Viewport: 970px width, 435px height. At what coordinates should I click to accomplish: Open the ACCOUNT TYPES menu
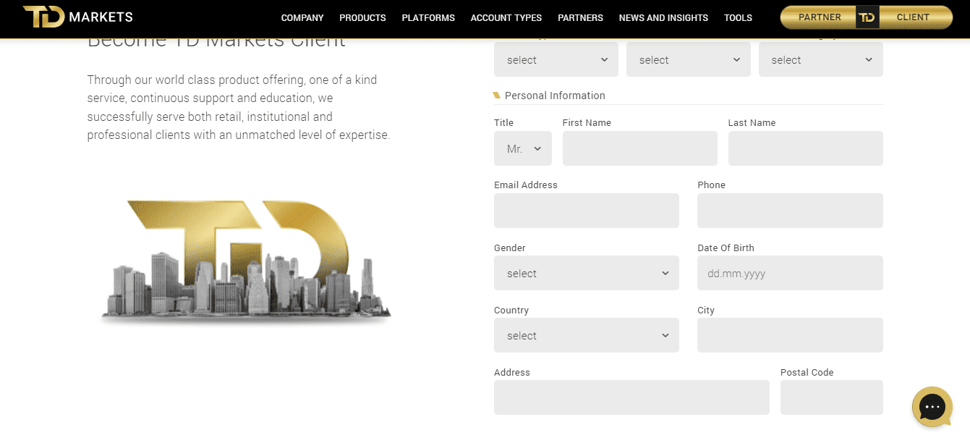click(x=506, y=18)
